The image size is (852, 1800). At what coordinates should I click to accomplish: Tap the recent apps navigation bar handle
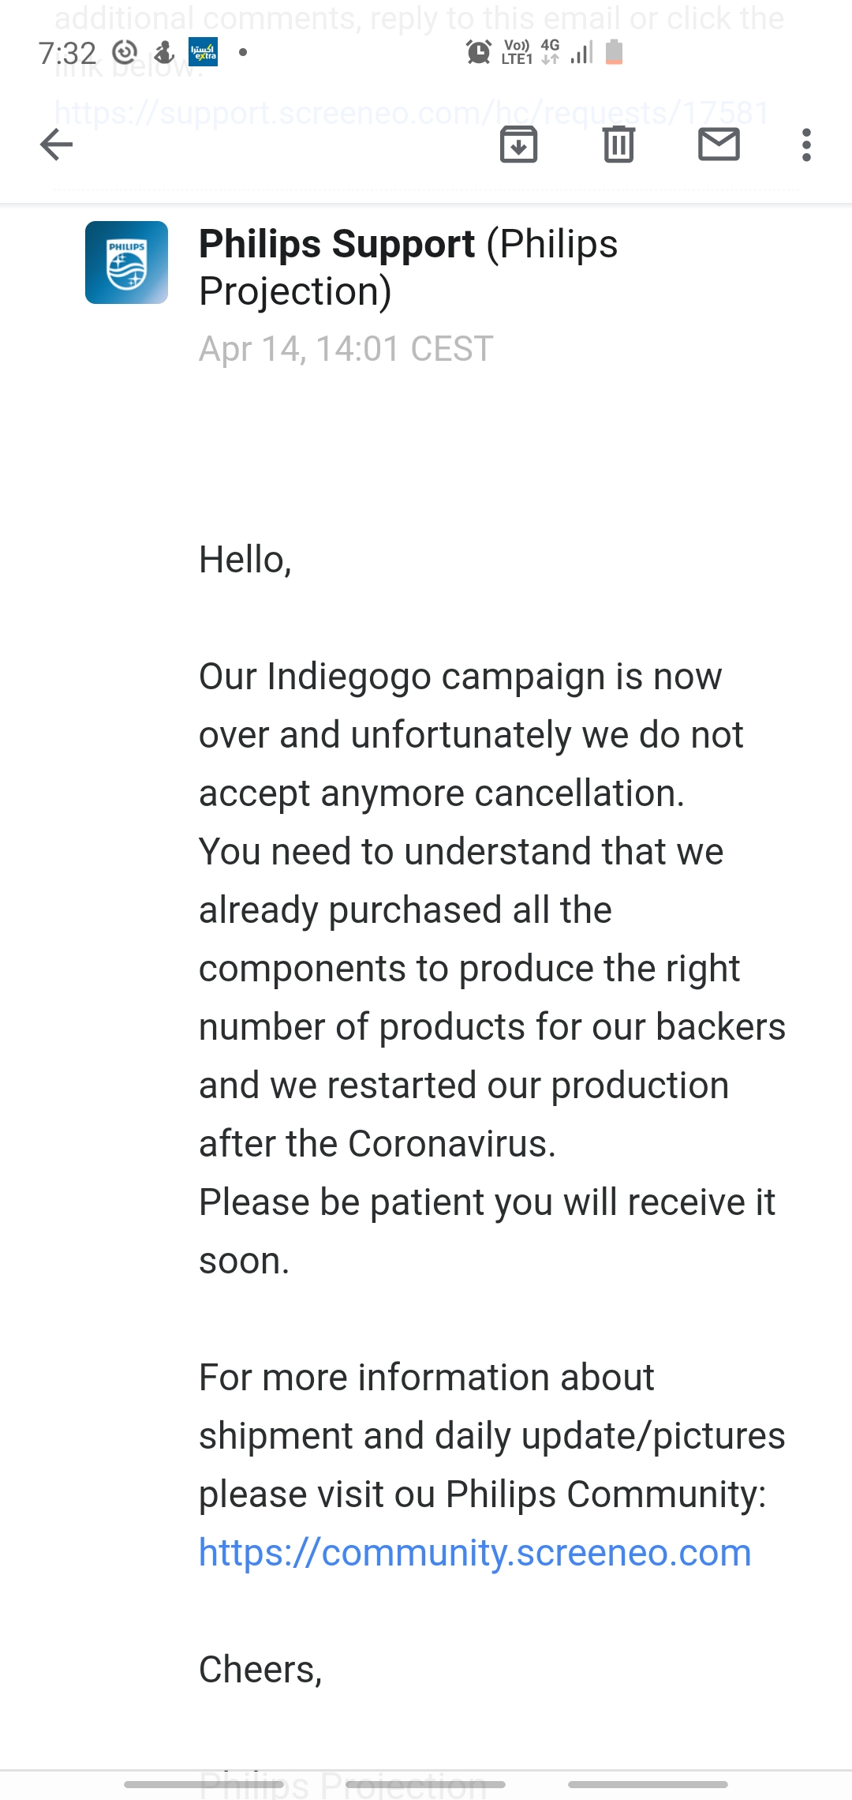tap(204, 1784)
